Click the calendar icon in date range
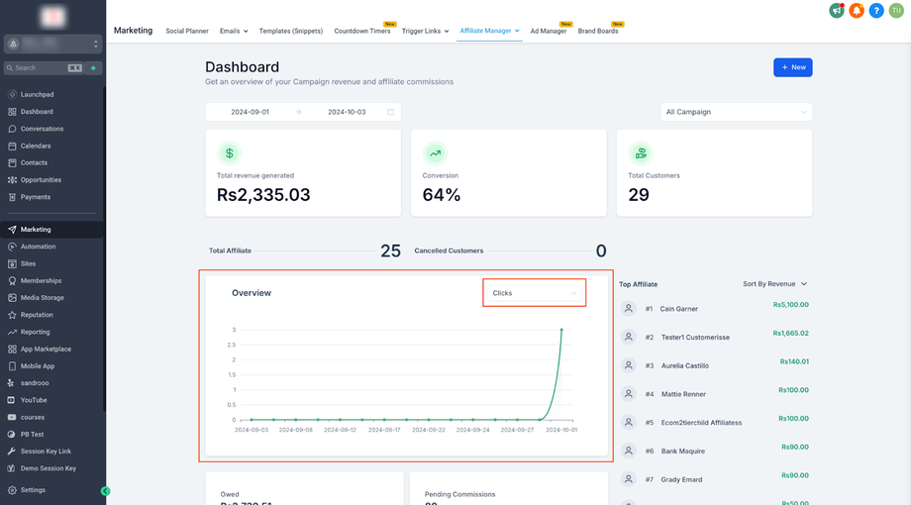The image size is (911, 505). 390,112
